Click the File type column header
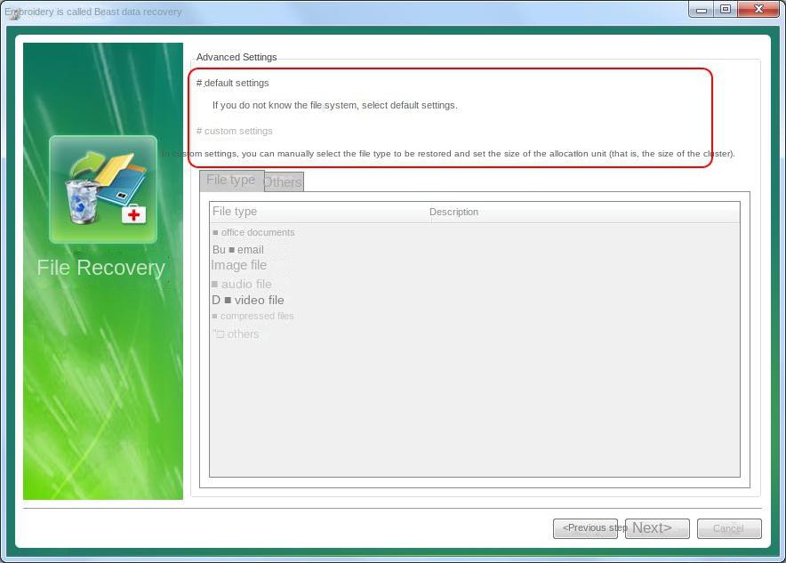 (319, 212)
